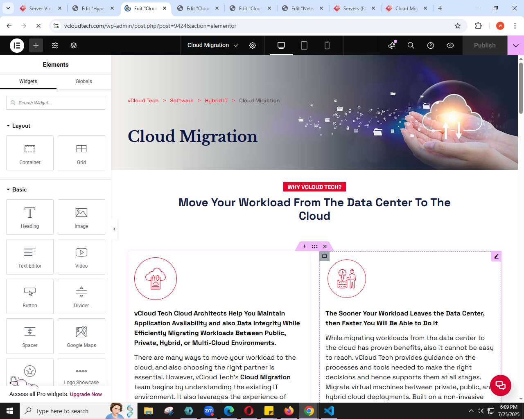Click the vCloud Tech breadcrumb link

pos(143,101)
